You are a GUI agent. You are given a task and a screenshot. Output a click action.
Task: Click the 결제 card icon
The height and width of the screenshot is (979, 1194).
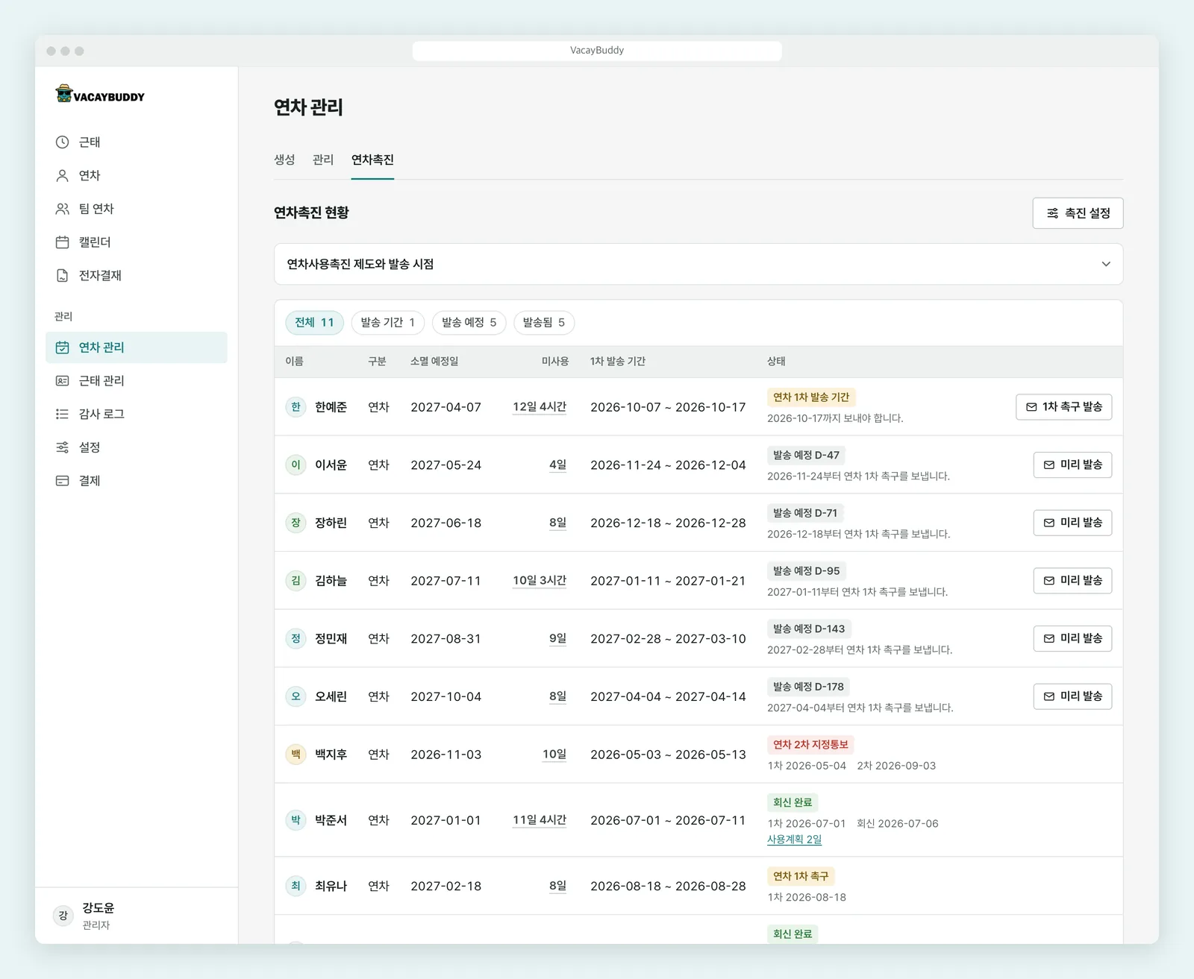pyautogui.click(x=63, y=481)
